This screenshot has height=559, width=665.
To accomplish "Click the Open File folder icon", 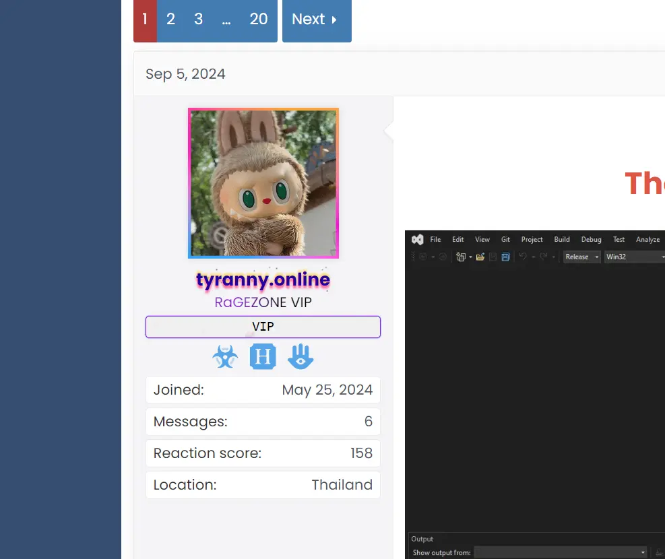I will [480, 257].
